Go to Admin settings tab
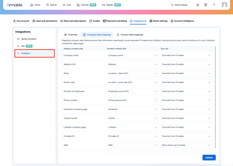The height and width of the screenshot is (166, 233). pos(159,21)
